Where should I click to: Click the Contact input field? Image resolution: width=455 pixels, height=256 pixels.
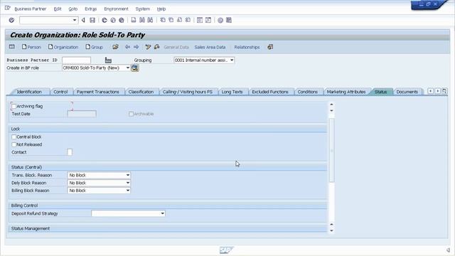pyautogui.click(x=70, y=152)
